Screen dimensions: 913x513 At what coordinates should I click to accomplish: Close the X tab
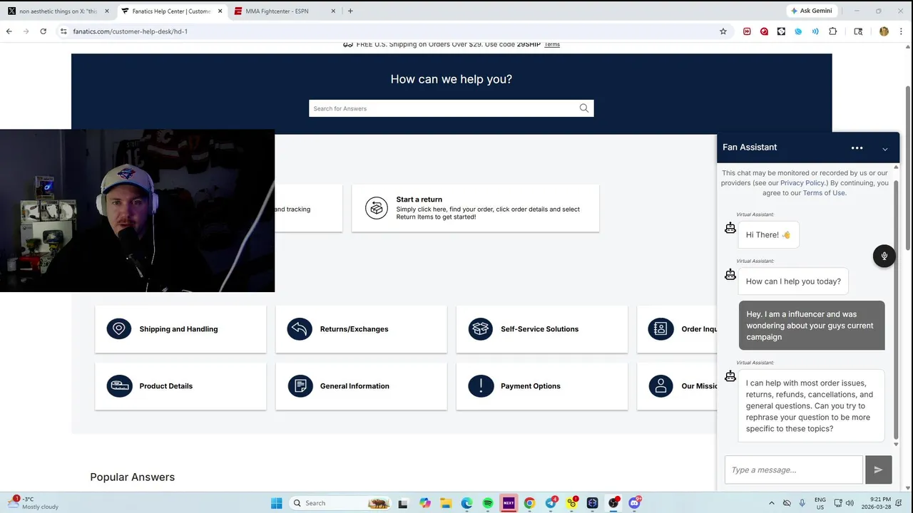(106, 11)
